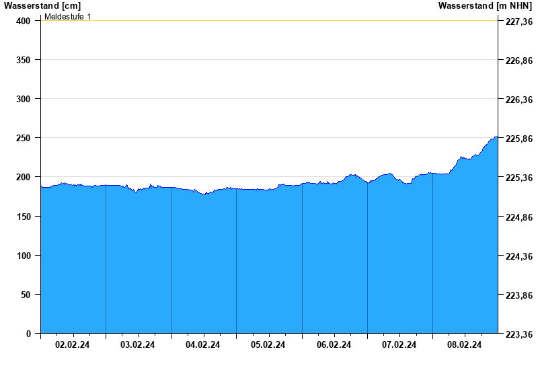
Task: Click the 'Meldestufe 1' threshold label
Action: tap(67, 16)
